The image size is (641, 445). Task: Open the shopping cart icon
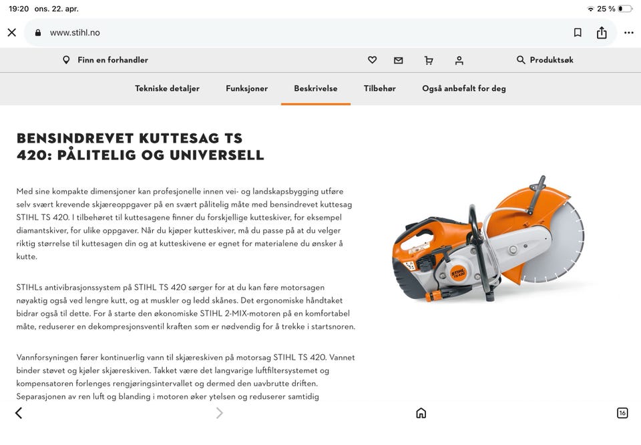point(429,61)
